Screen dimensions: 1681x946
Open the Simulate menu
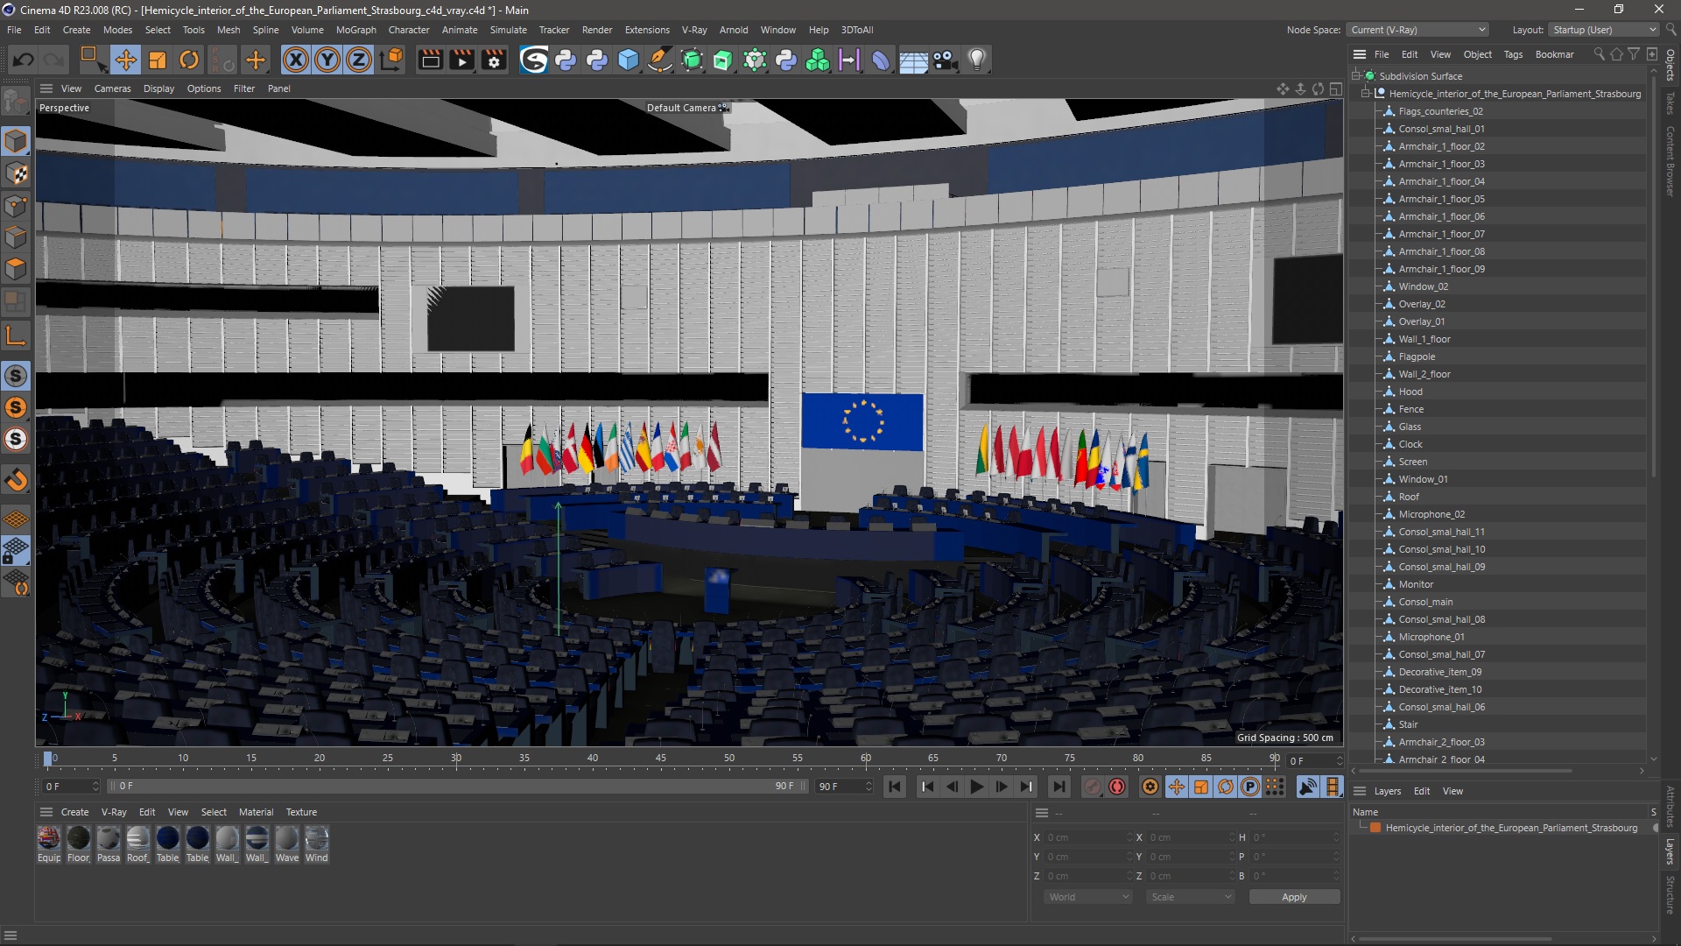pos(508,30)
